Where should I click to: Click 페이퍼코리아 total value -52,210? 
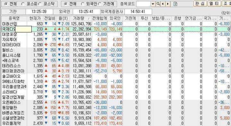click(x=100, y=71)
